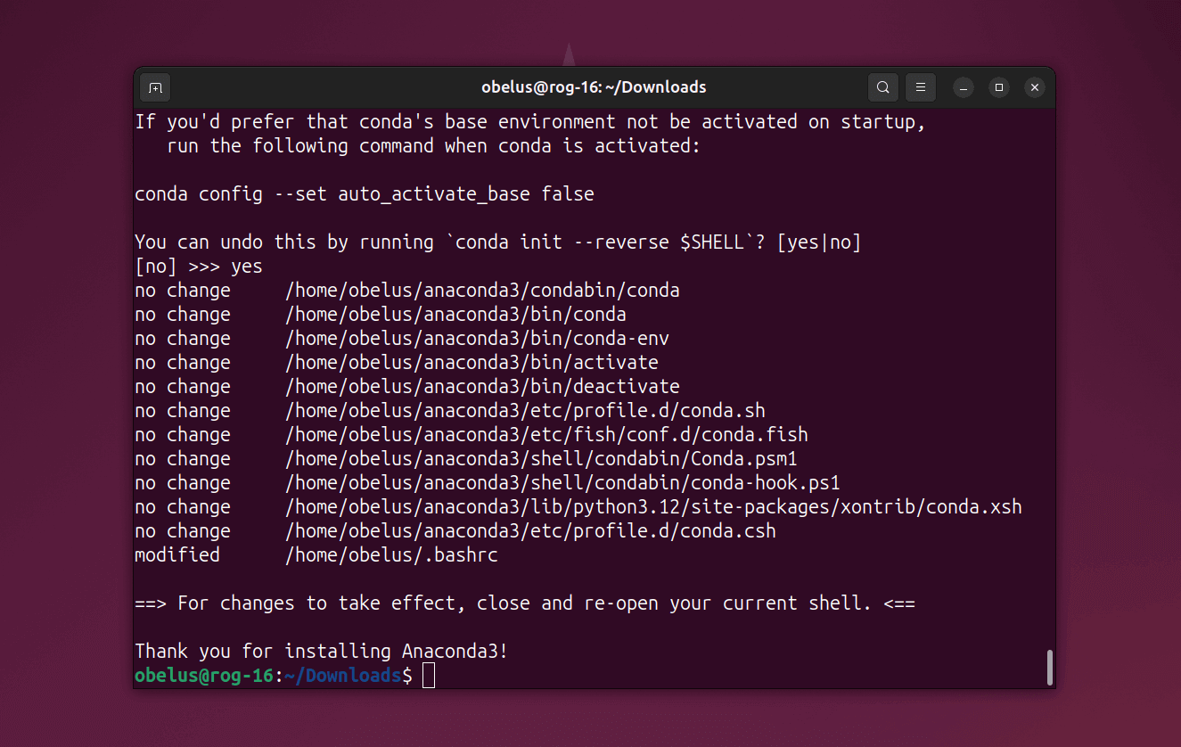The height and width of the screenshot is (747, 1181).
Task: Click the terminal scrollbar thumb
Action: [x=1050, y=668]
